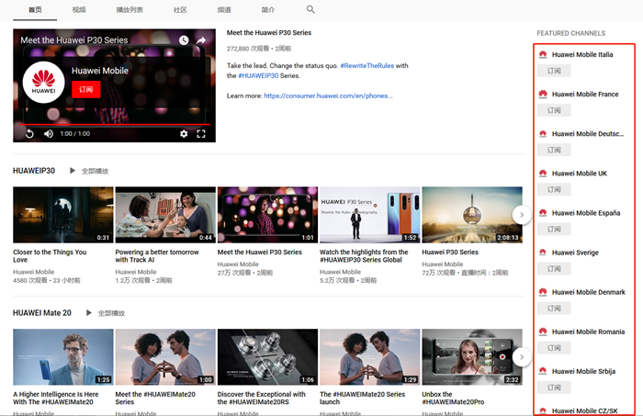Expand HUAWEIP30 row with the right arrow
The width and height of the screenshot is (643, 416).
(521, 215)
